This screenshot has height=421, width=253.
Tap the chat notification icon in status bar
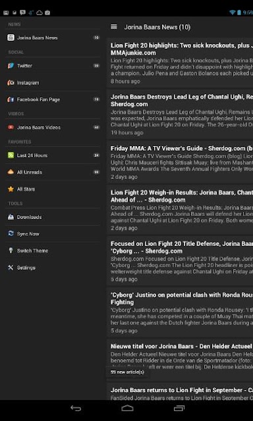tap(23, 12)
